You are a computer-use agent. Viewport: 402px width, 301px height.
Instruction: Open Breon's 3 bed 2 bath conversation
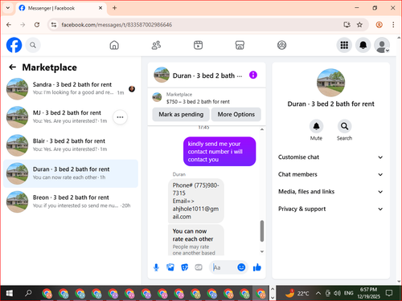pos(71,201)
